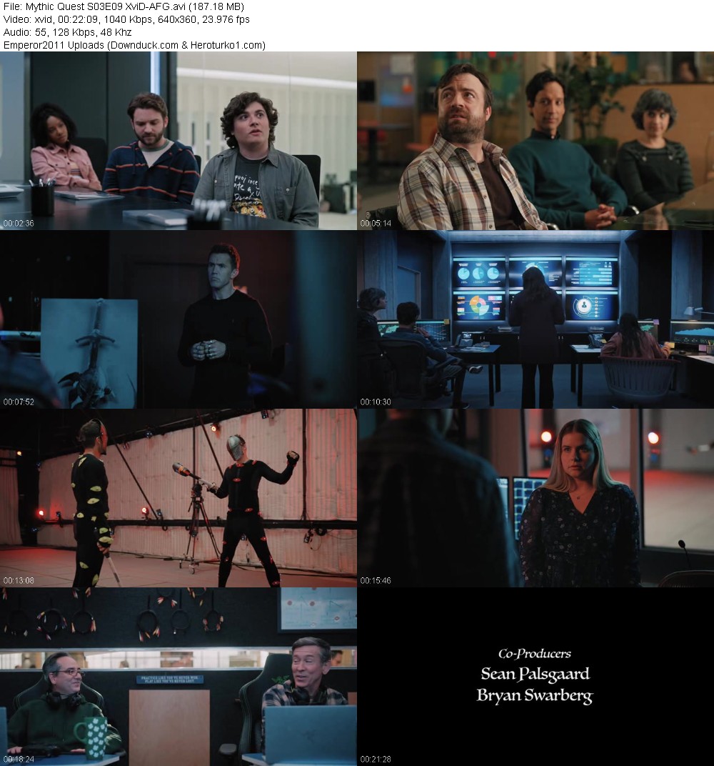Image resolution: width=714 pixels, height=766 pixels.
Task: Click the 00:15:46 timestamp label
Action: (x=376, y=580)
